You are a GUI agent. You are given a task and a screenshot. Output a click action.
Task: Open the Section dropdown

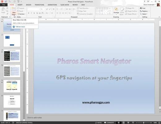tap(21, 14)
